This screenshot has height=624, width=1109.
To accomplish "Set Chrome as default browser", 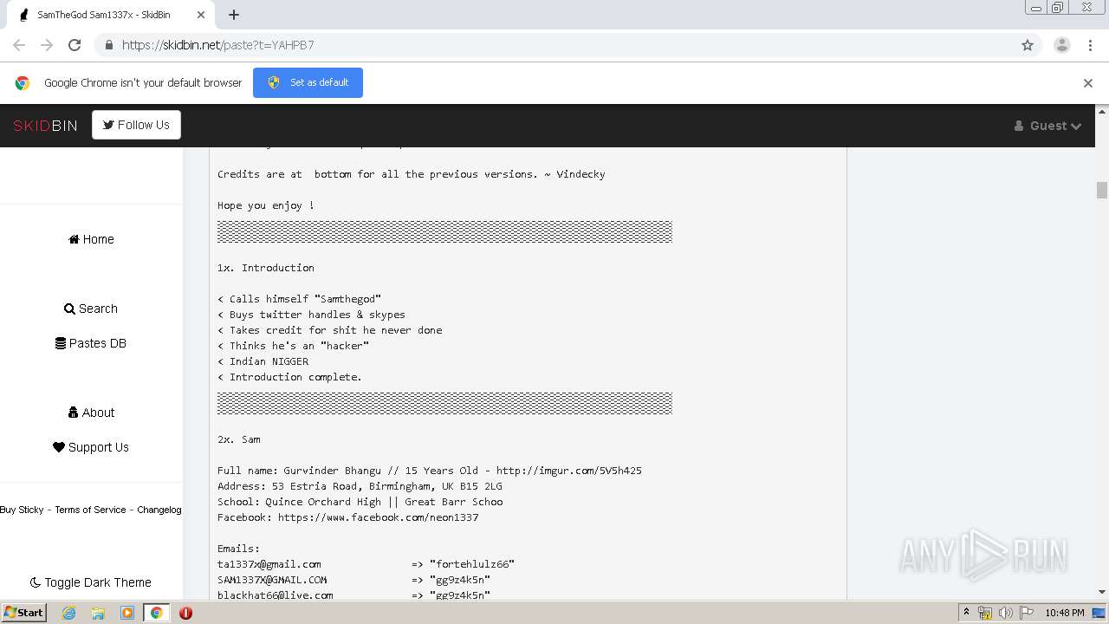I will (308, 82).
